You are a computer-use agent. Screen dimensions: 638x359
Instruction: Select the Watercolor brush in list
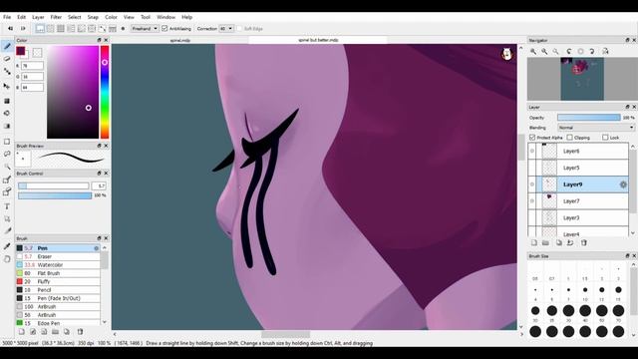pos(58,265)
